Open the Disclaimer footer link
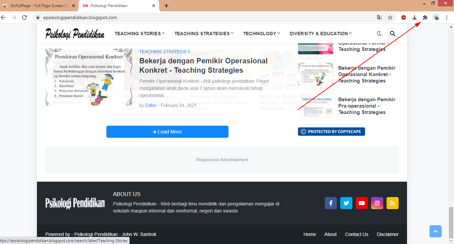Viewport: 454px width, 244px height. coord(388,234)
